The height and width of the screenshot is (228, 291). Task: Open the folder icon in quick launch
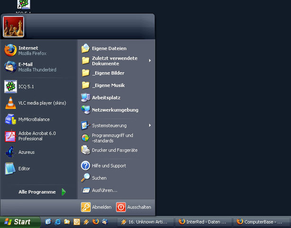[67, 222]
